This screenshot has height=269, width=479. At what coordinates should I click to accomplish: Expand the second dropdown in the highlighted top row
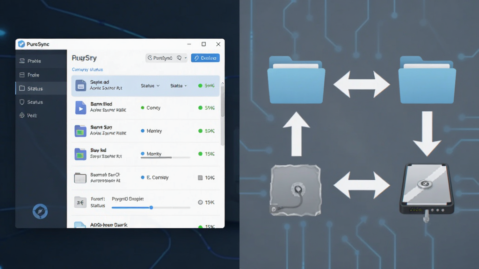179,86
